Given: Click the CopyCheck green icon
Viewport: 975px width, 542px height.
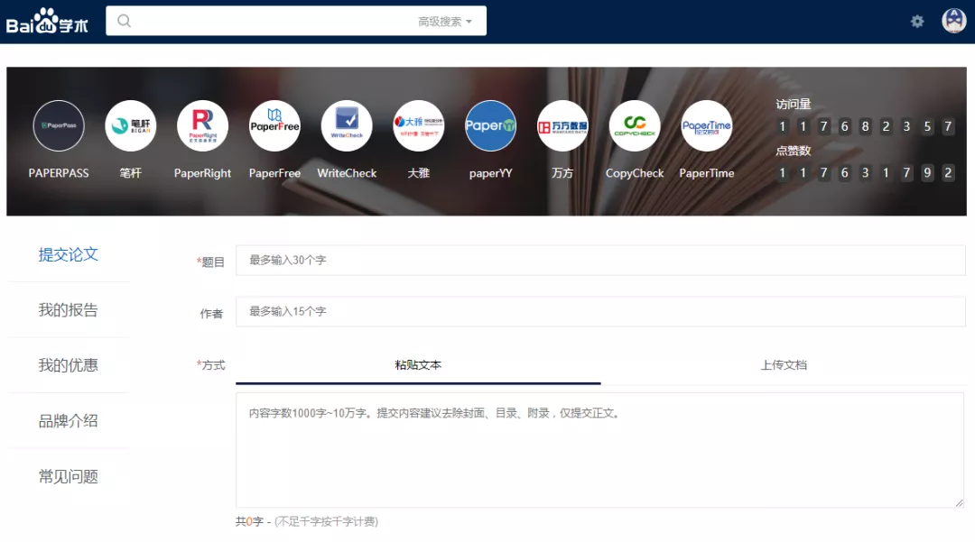Looking at the screenshot, I should 634,125.
